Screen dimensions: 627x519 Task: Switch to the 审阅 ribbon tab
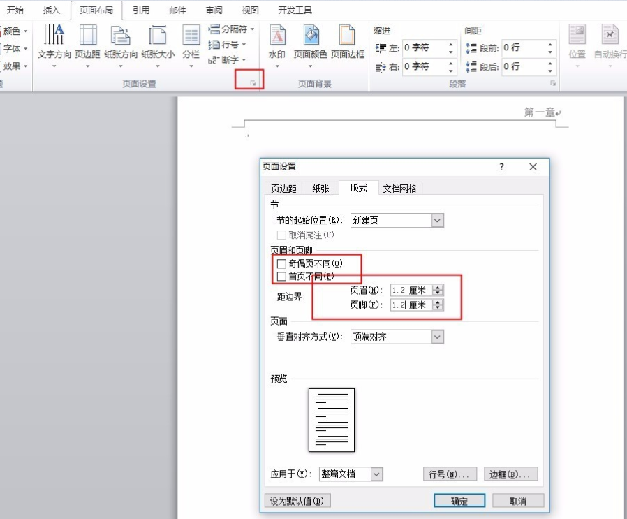[x=214, y=10]
